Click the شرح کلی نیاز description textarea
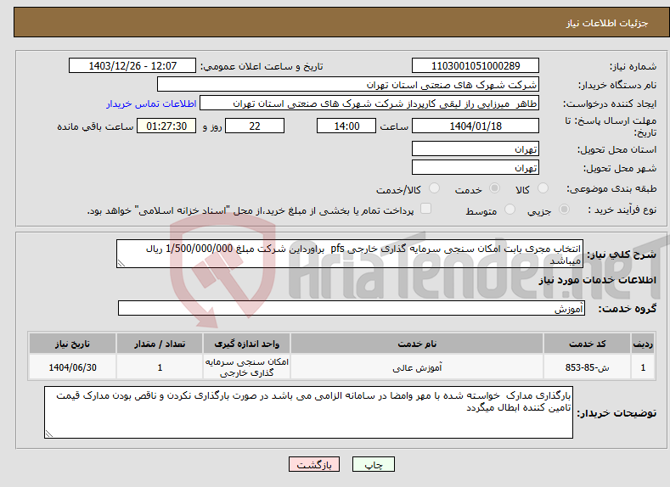The height and width of the screenshot is (487, 670). pos(350,254)
